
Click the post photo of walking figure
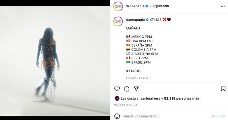55,61
